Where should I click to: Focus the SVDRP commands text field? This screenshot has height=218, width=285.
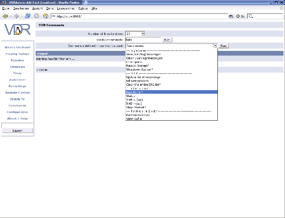(143, 40)
